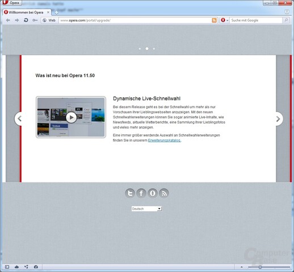Image resolution: width=294 pixels, height=272 pixels.
Task: Open the Deutsch language dropdown
Action: click(x=146, y=209)
